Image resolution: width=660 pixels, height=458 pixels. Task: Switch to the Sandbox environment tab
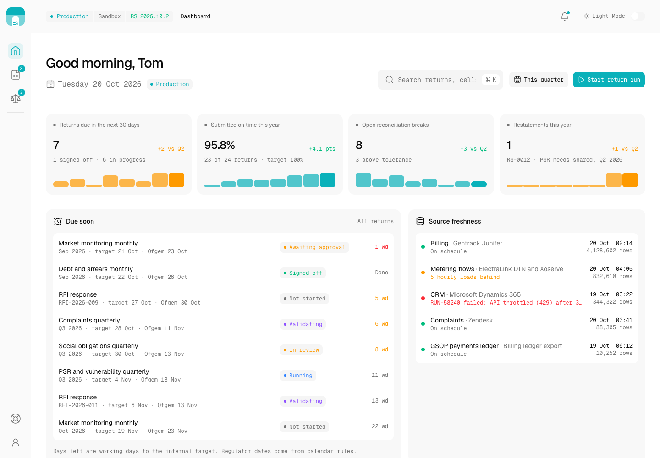tap(110, 16)
